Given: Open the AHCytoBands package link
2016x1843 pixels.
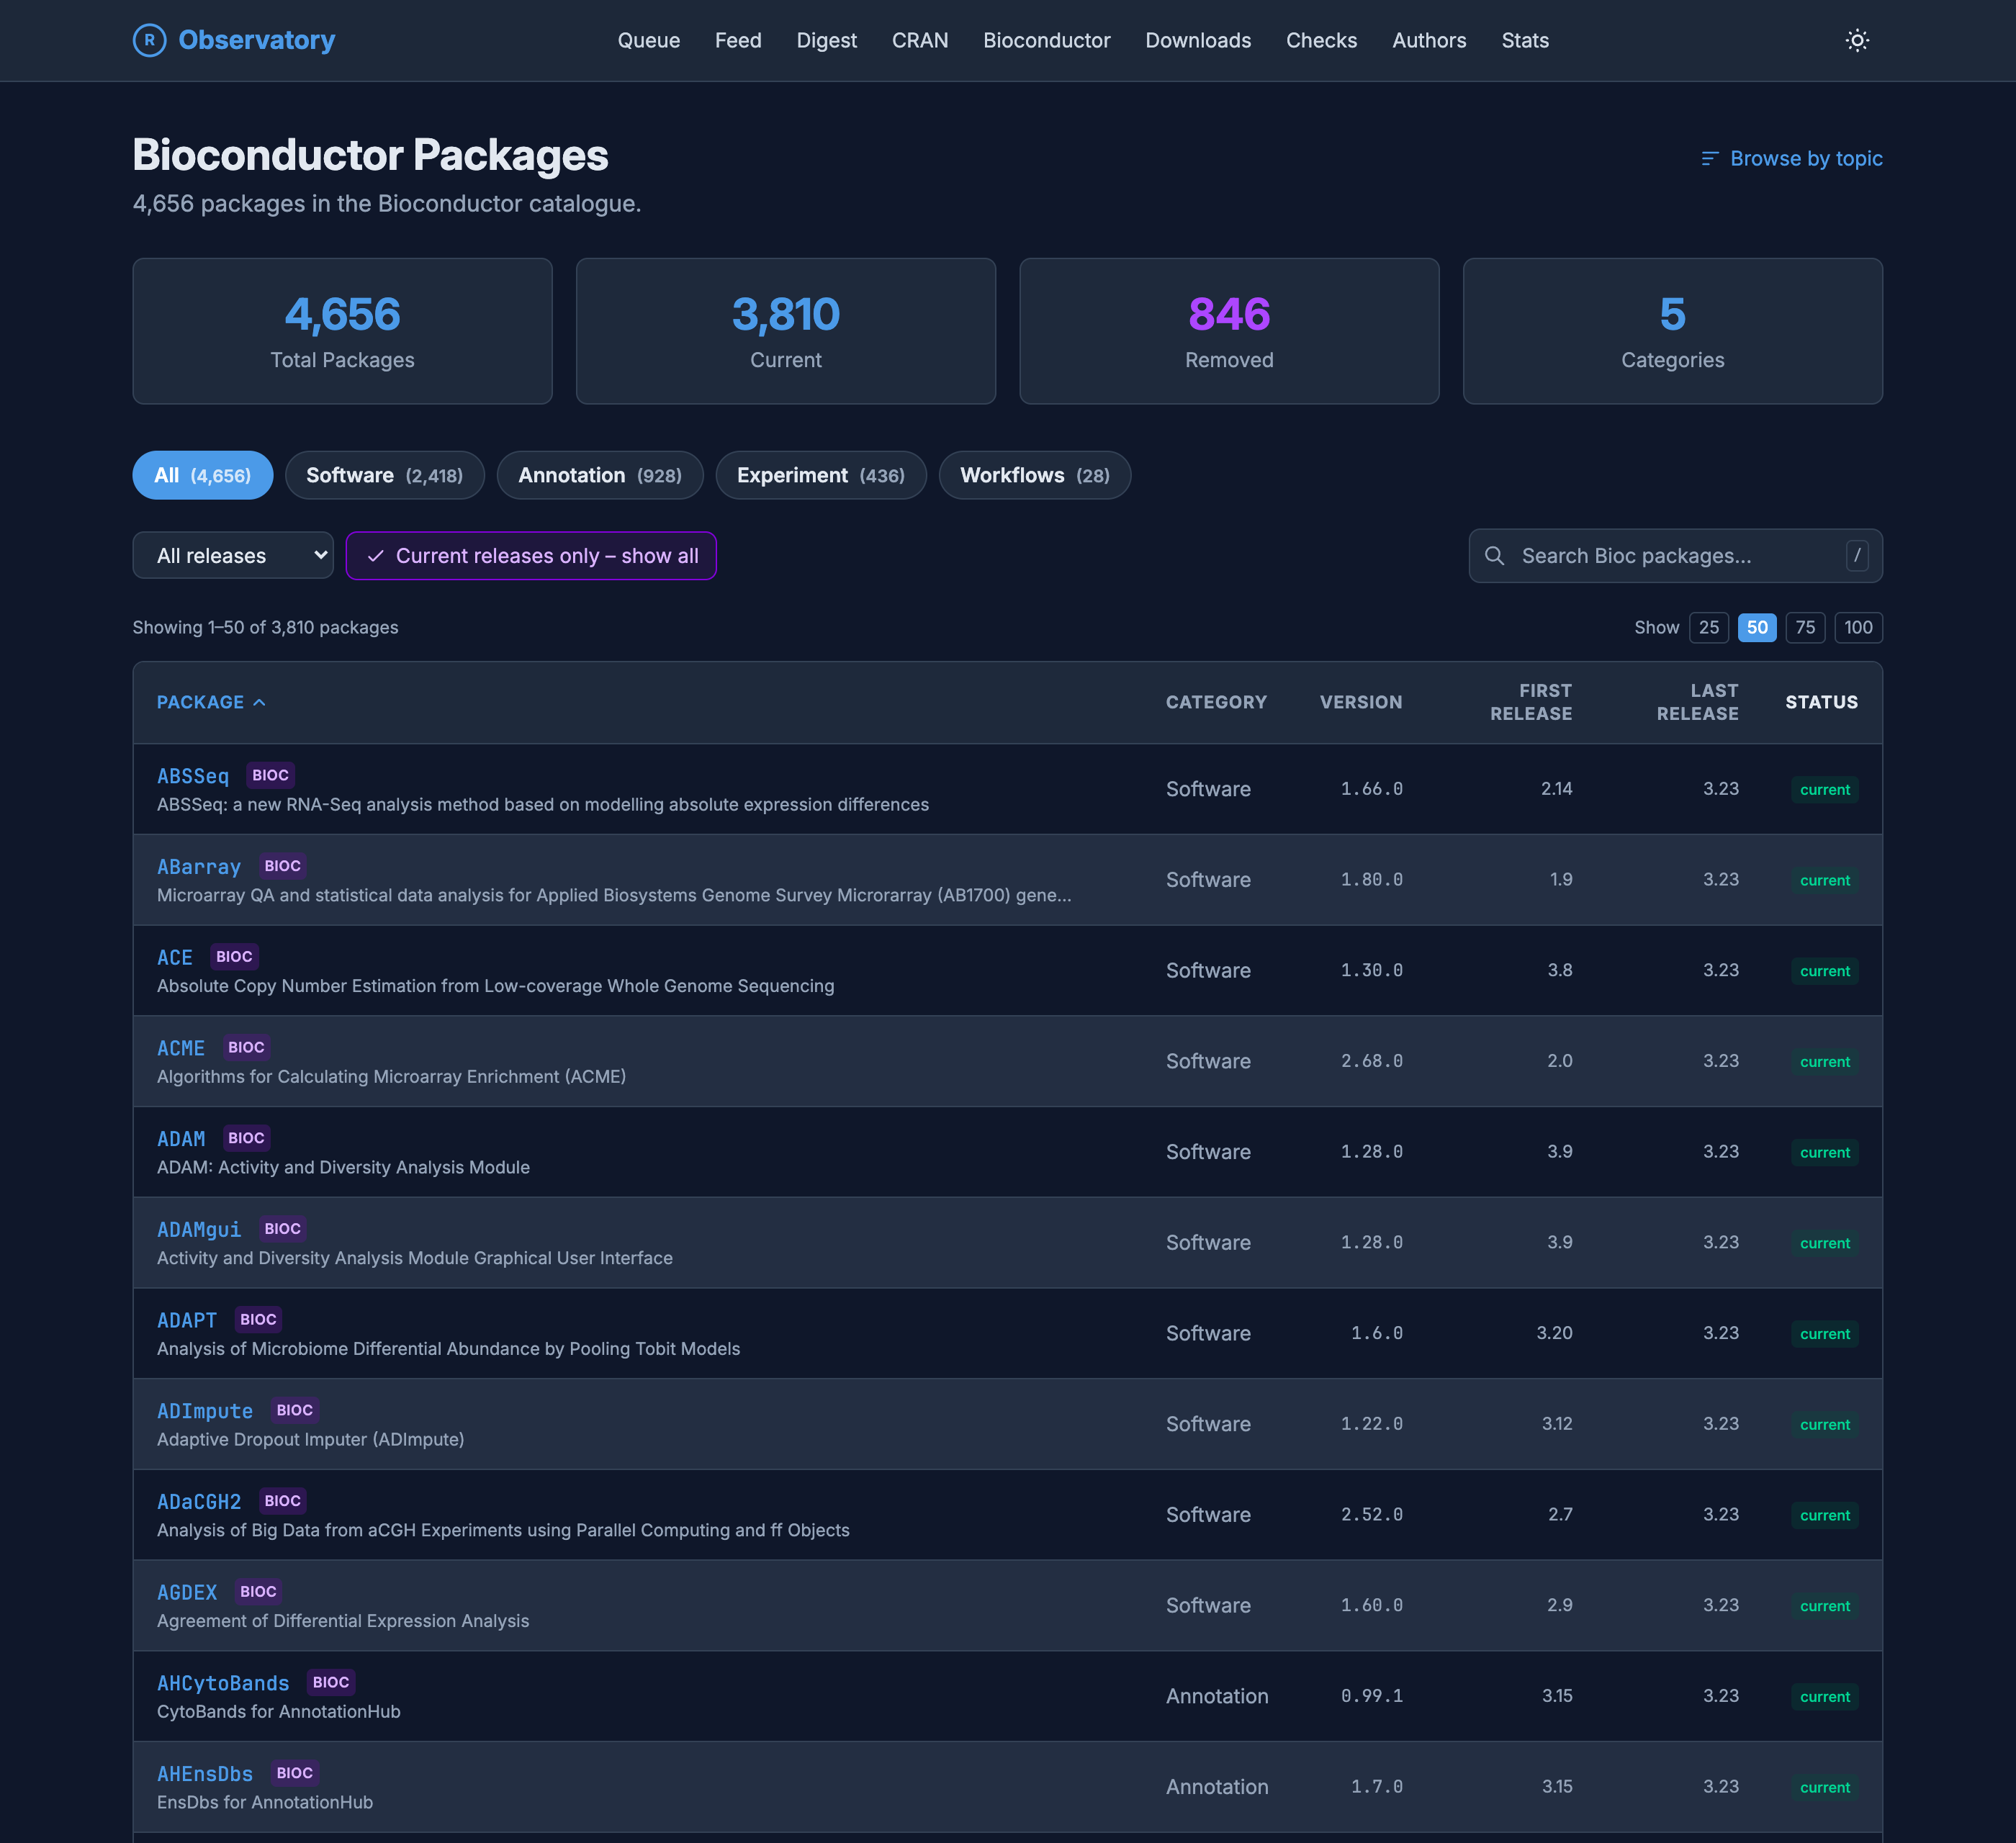Looking at the screenshot, I should point(223,1684).
